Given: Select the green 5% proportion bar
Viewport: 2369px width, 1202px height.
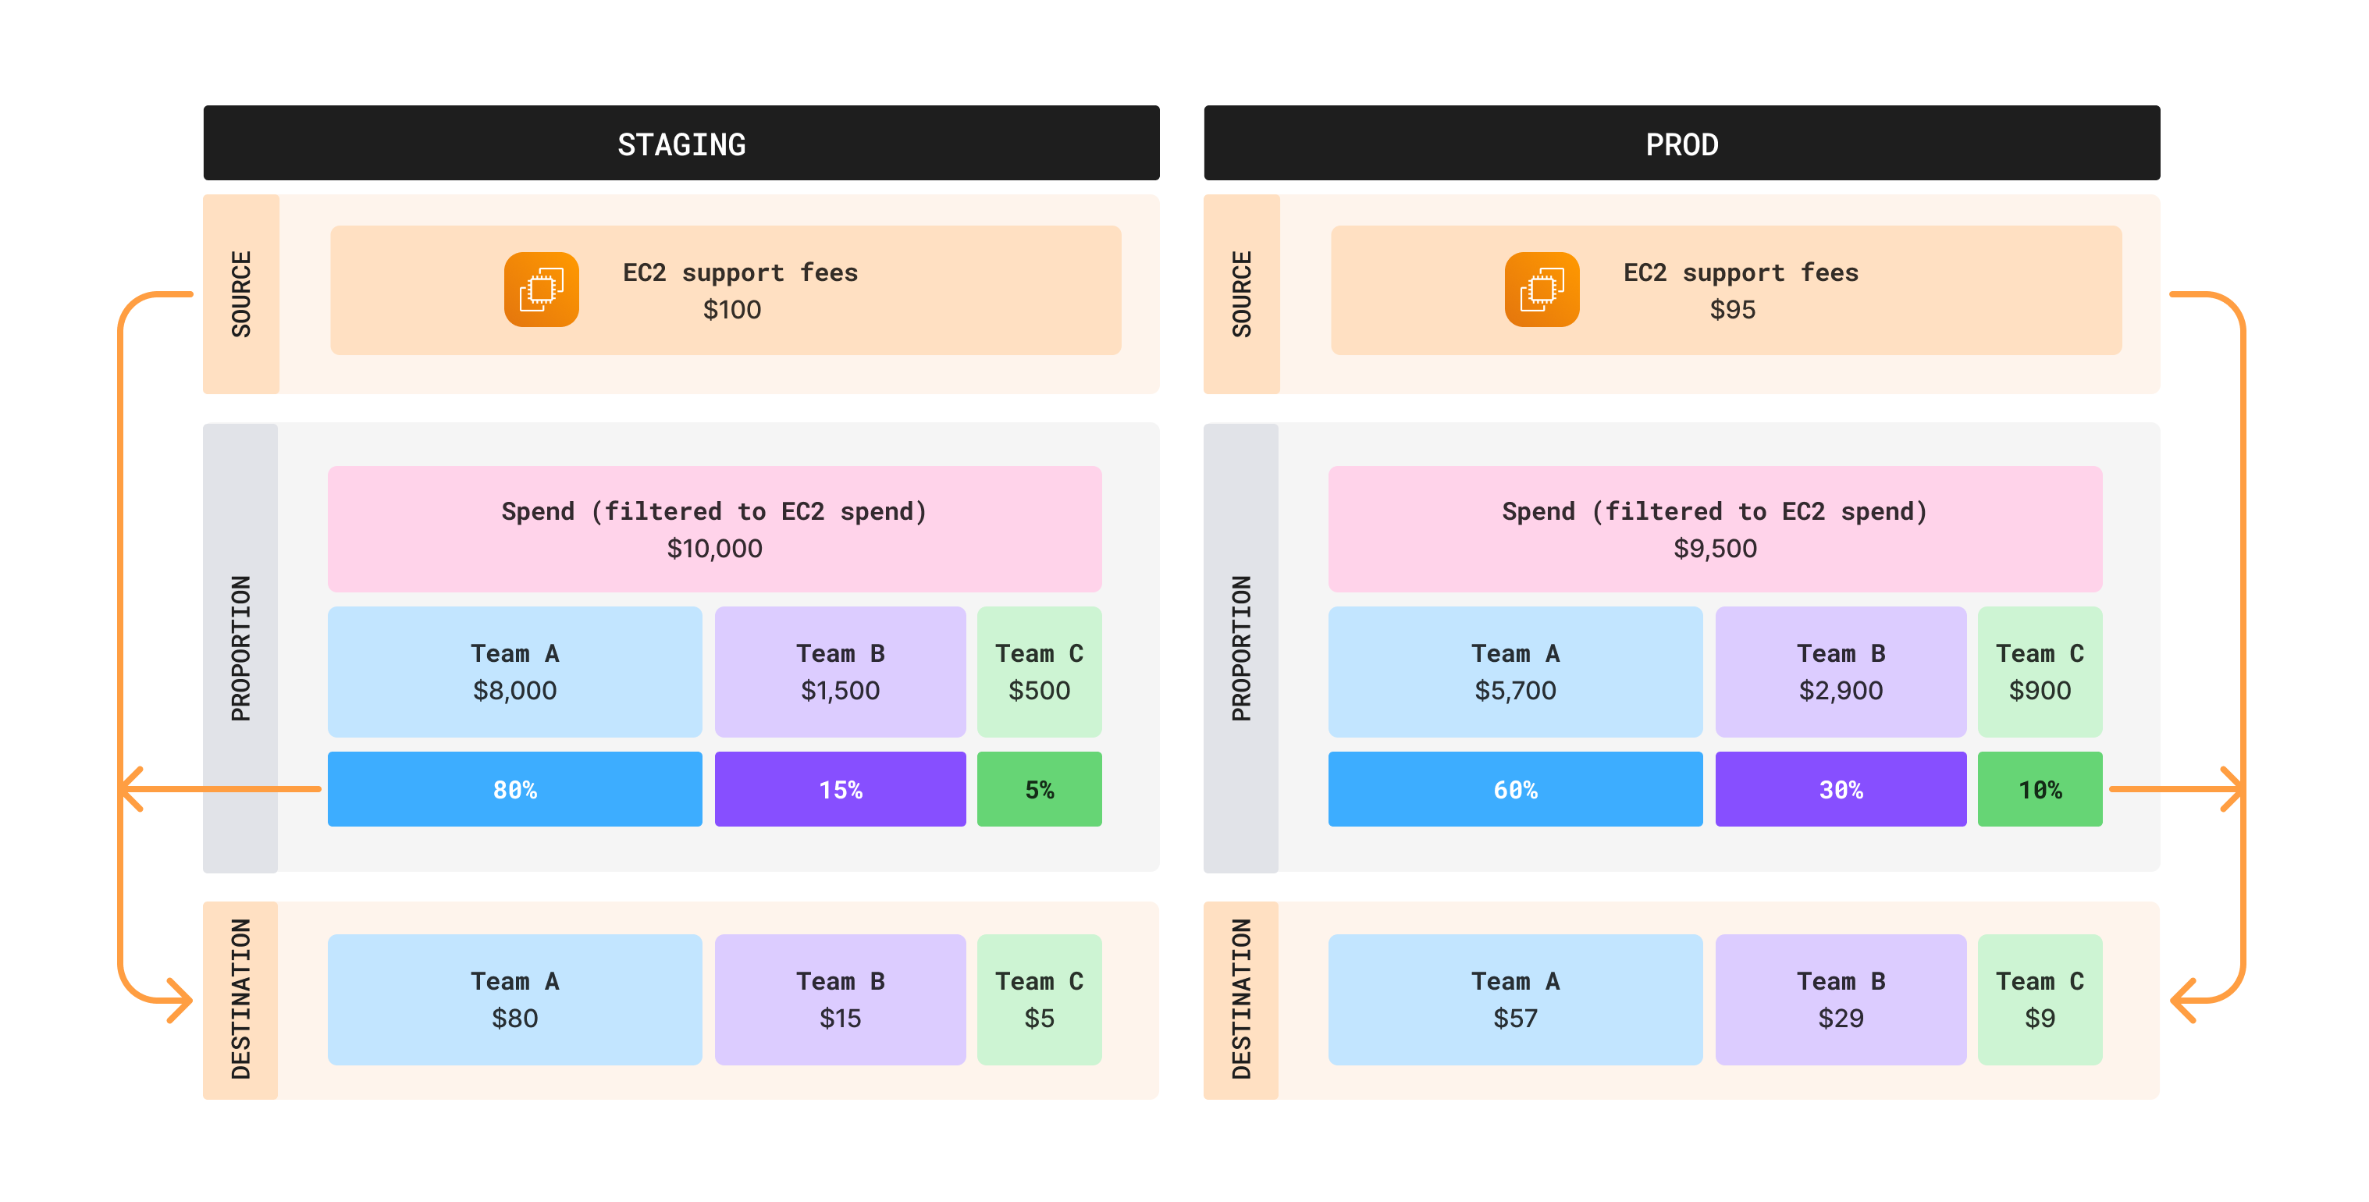Looking at the screenshot, I should coord(1038,789).
